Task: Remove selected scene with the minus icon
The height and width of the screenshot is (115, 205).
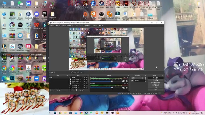Action: coord(53,90)
